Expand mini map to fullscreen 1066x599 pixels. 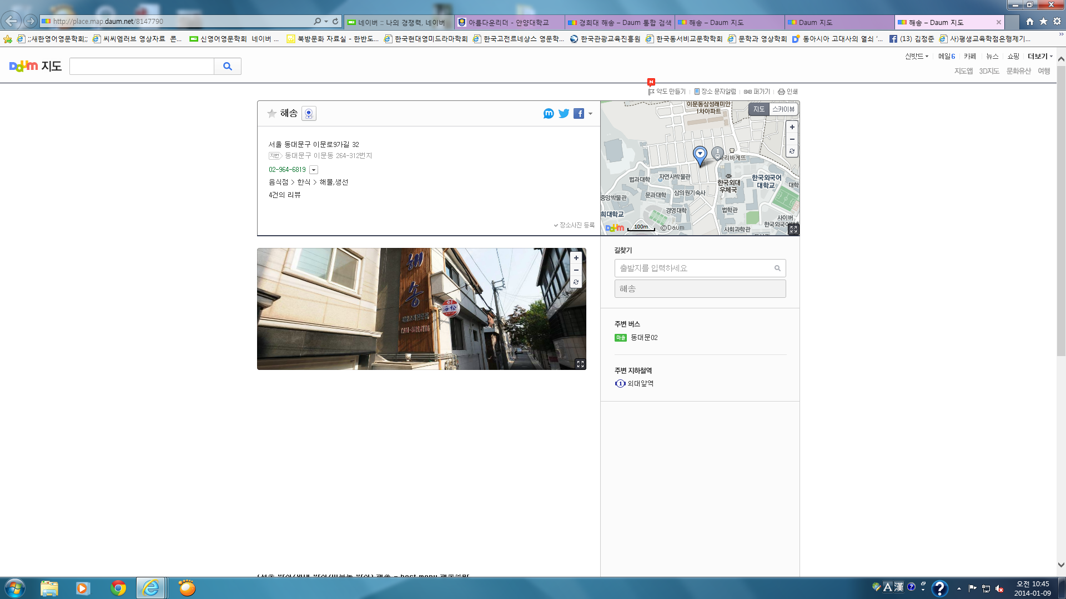[793, 229]
